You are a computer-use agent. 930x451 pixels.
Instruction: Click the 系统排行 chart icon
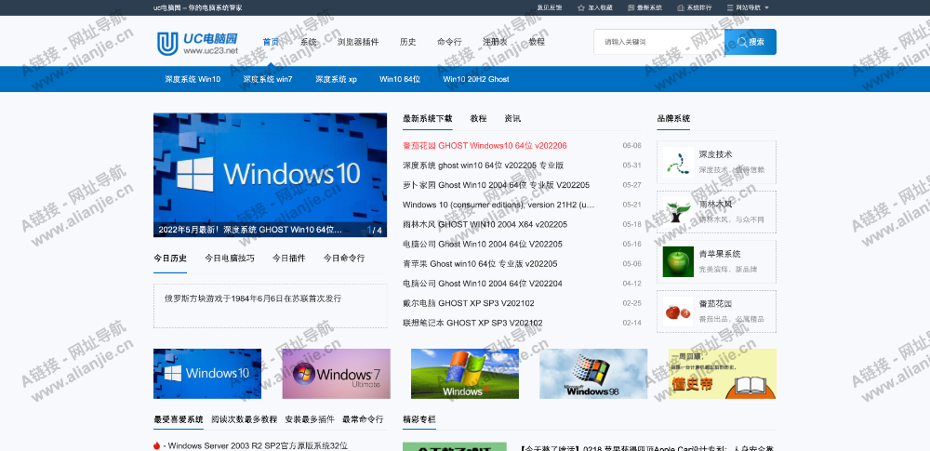coord(680,7)
